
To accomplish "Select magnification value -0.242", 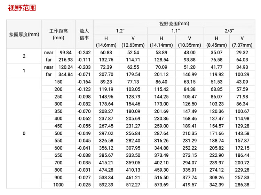I will 84,53.
